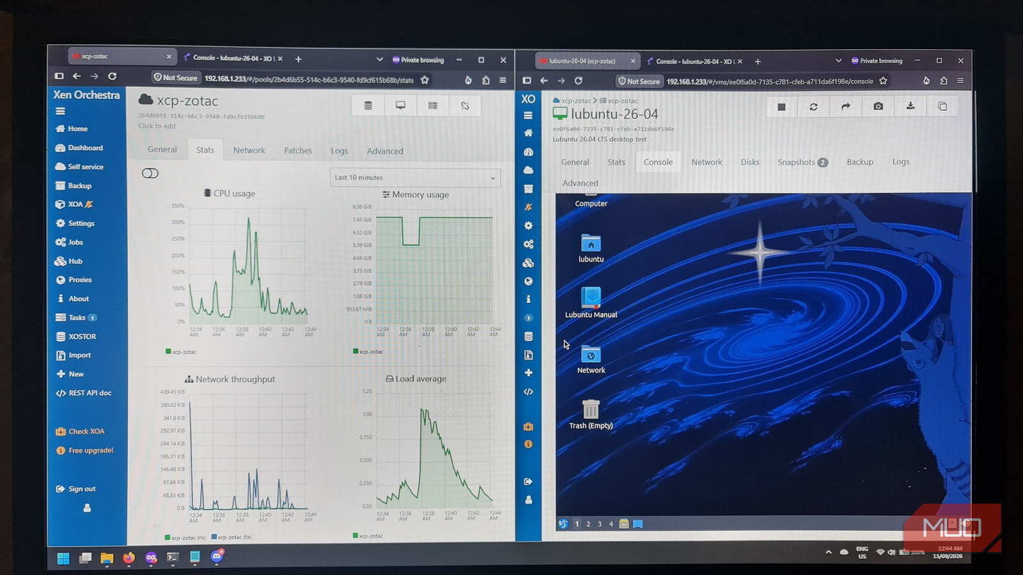Screen dimensions: 1023x575
Task: Open the Windows Start button on the taskbar
Action: coord(63,558)
